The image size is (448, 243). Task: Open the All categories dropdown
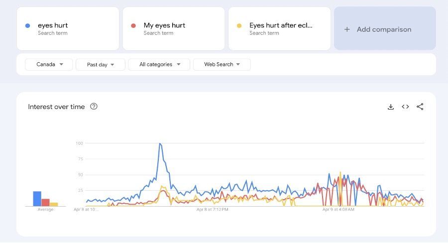159,64
